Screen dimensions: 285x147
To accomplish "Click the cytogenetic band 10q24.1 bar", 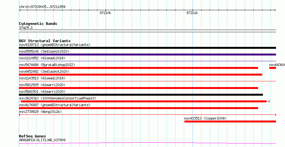I will [147, 31].
